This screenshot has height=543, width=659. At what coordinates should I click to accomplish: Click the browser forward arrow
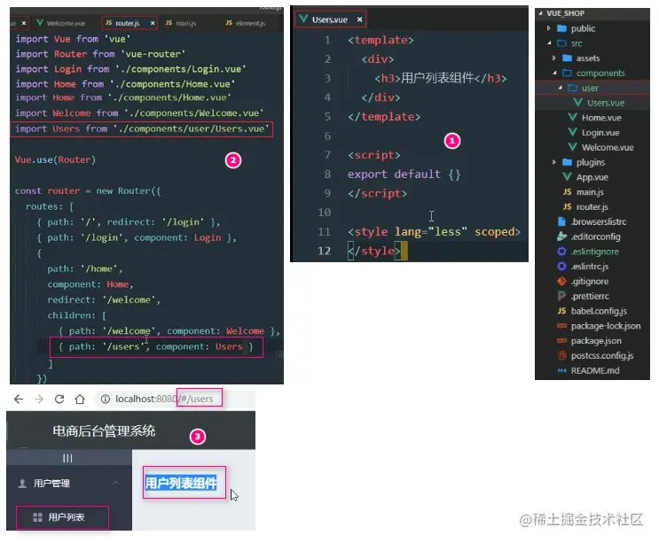(x=39, y=399)
